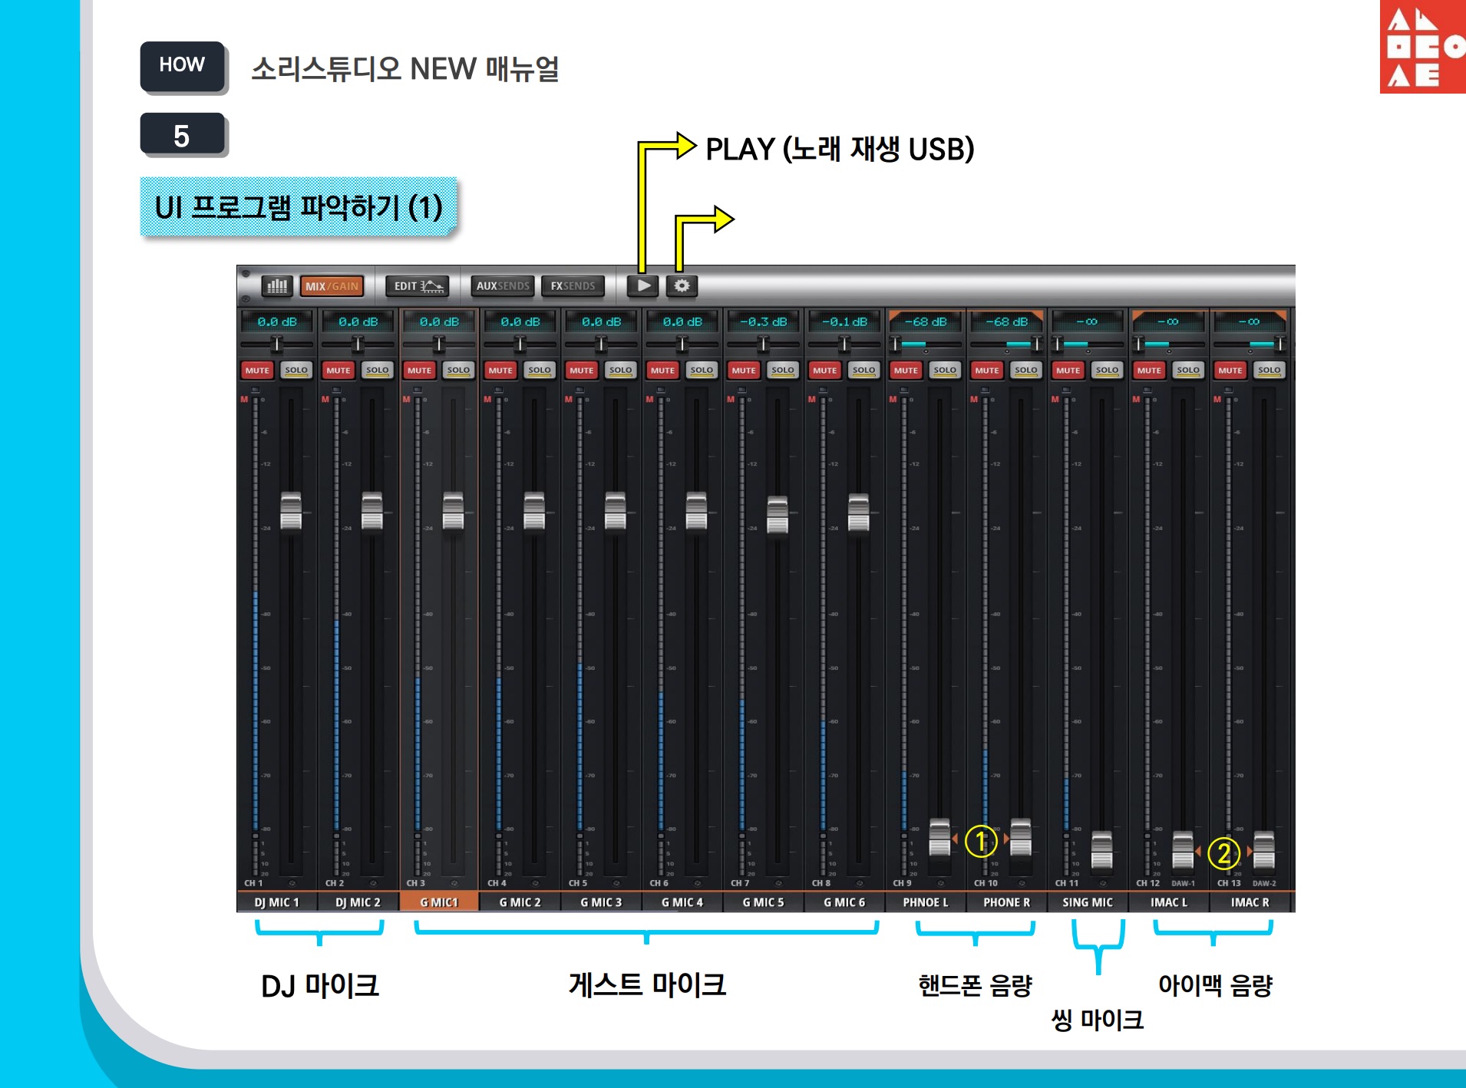Select the DJ MIC 2 channel label
The height and width of the screenshot is (1088, 1466).
(x=358, y=902)
